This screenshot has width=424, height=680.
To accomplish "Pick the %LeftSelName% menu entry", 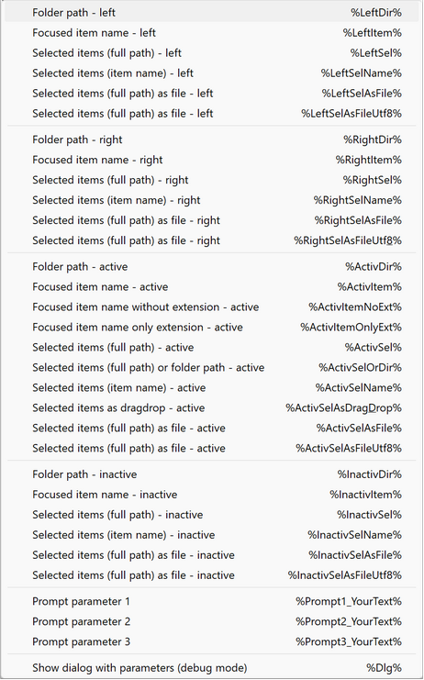I will [212, 73].
